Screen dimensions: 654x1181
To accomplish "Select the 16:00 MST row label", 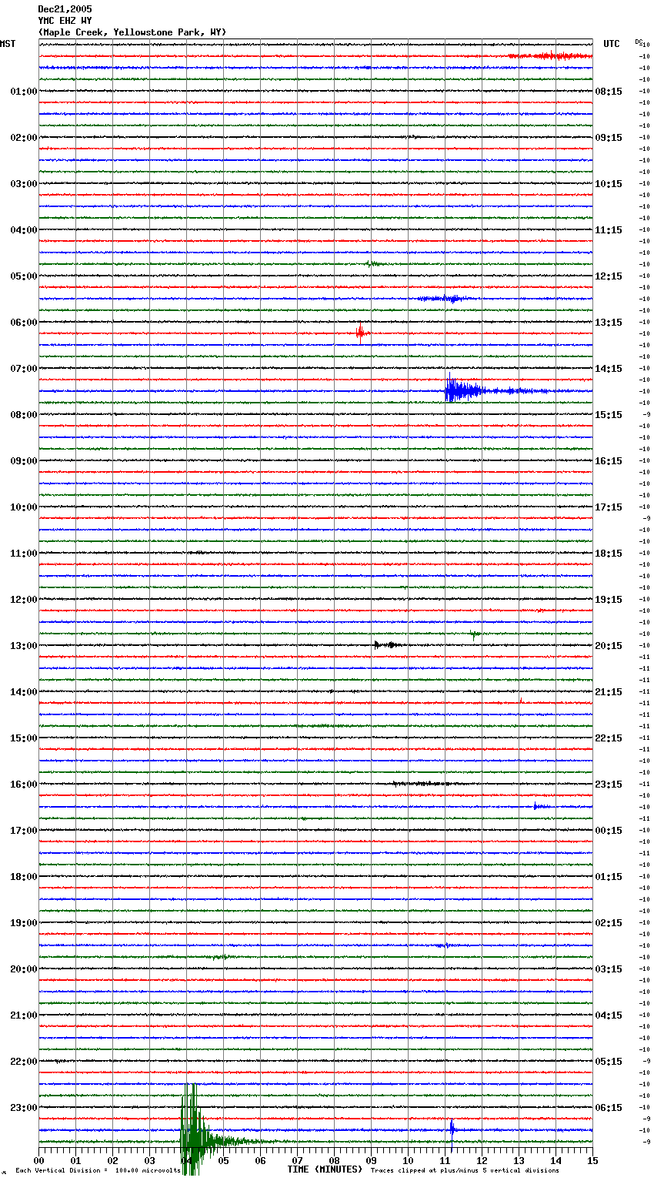I will pyautogui.click(x=24, y=785).
